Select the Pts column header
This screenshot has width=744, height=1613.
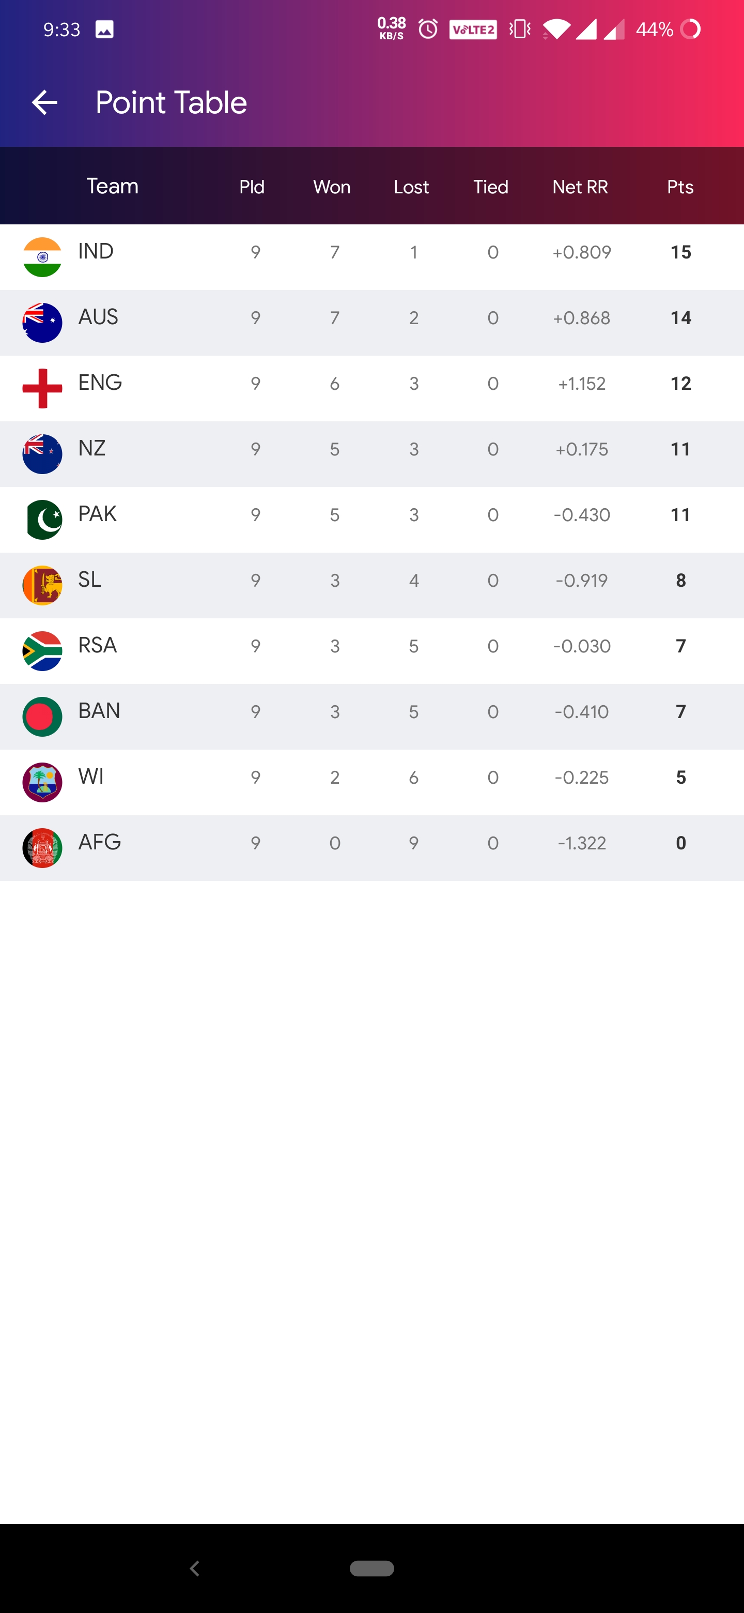pyautogui.click(x=680, y=187)
